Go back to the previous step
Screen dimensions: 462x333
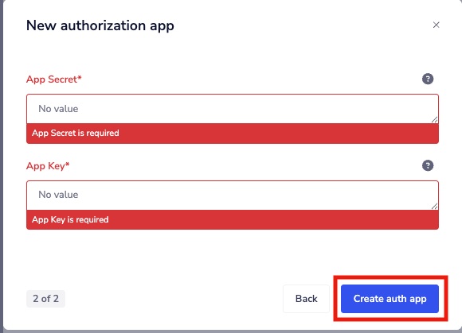[306, 299]
